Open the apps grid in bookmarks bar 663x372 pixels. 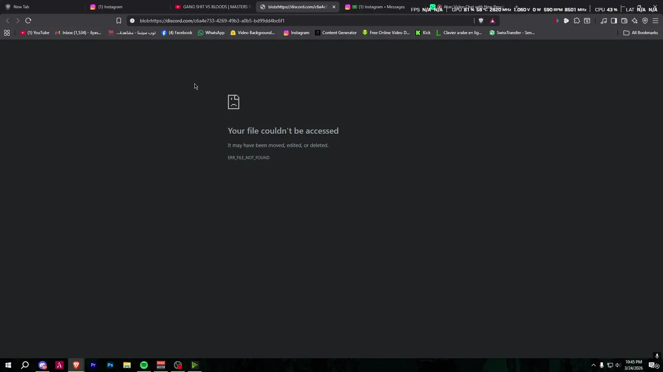tap(7, 33)
